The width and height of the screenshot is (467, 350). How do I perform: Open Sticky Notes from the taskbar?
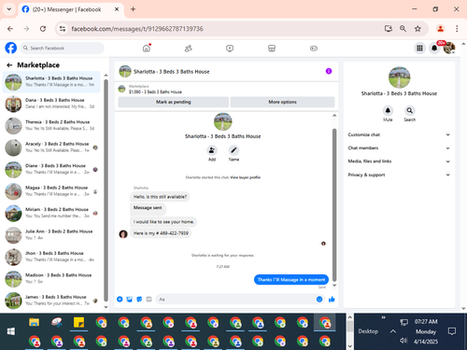pos(78,323)
